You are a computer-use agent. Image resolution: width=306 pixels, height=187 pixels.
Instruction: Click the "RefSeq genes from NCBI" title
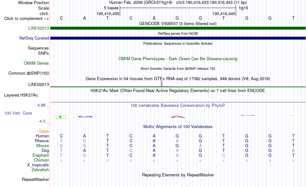[x=178, y=34]
